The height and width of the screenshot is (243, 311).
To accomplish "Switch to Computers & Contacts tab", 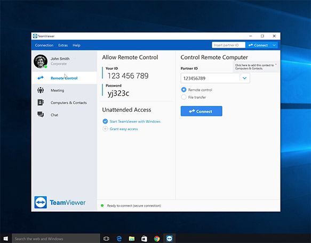I will coord(64,103).
